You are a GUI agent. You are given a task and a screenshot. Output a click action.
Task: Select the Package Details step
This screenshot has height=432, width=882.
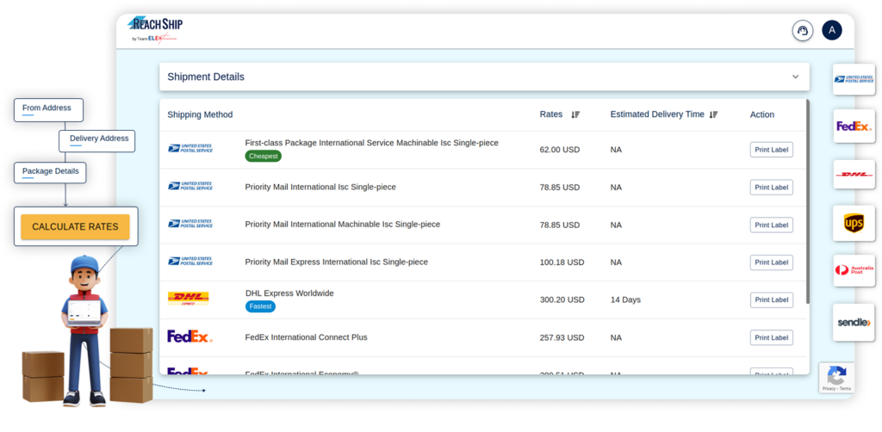[50, 172]
